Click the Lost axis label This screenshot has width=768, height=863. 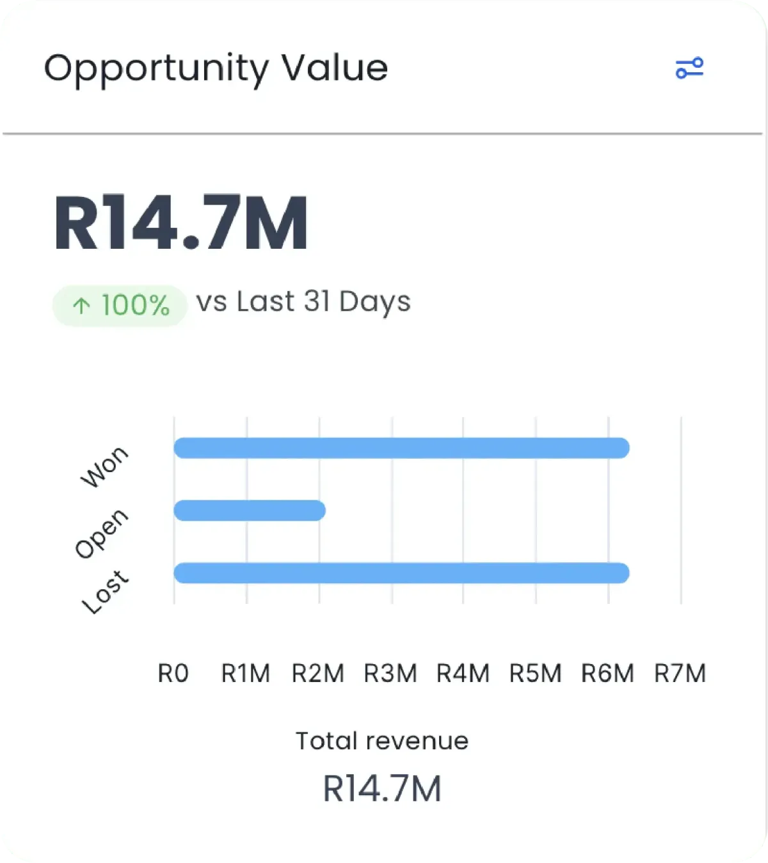(106, 592)
